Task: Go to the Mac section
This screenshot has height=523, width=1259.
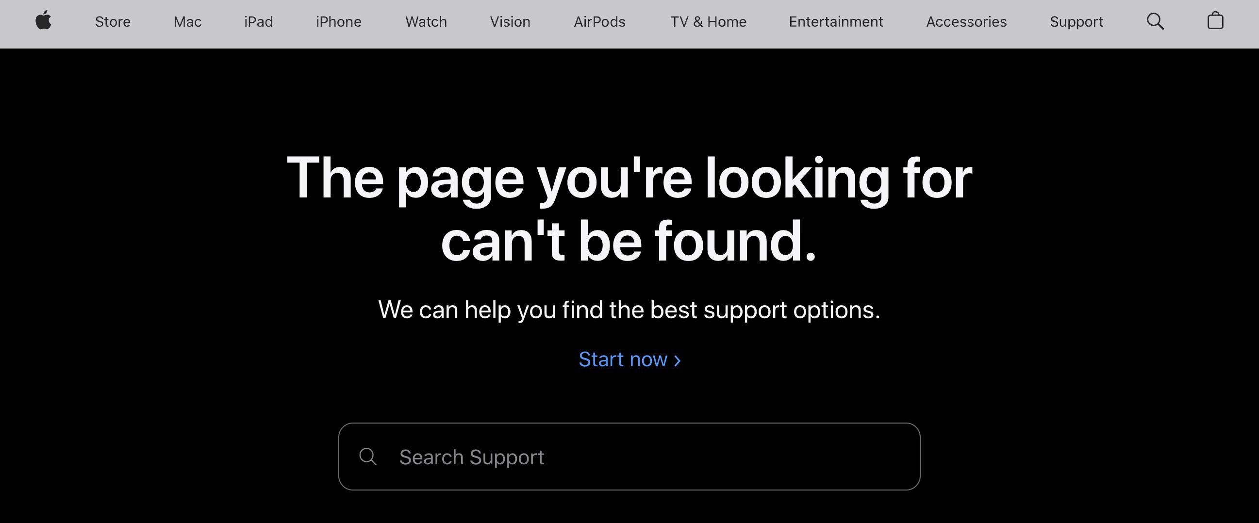Action: [187, 21]
